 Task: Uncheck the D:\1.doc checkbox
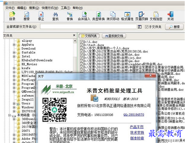coord(81,42)
